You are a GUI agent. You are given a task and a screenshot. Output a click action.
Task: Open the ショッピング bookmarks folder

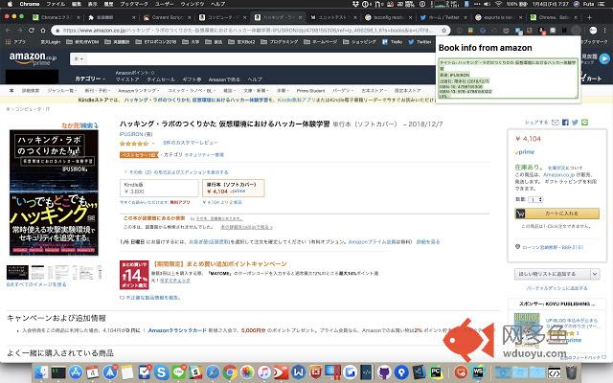coord(359,42)
